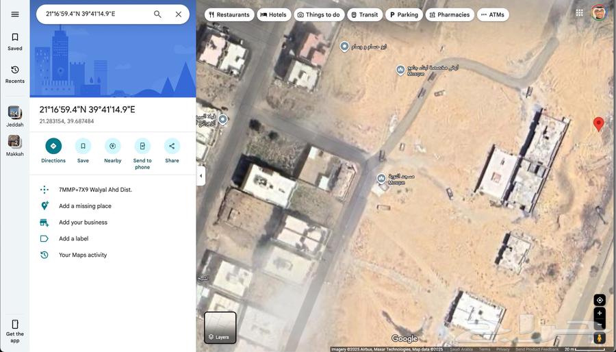Click Add your business
Image resolution: width=616 pixels, height=352 pixels.
83,223
